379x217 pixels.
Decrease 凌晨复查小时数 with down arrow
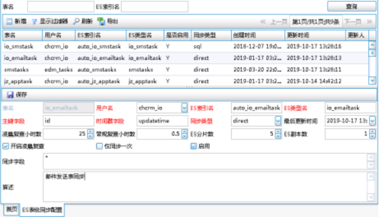click(x=90, y=136)
